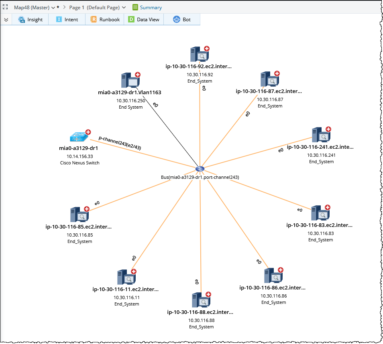Select the ip-10-30-116-87 end system icon
Image resolution: width=383 pixels, height=344 pixels.
click(270, 79)
